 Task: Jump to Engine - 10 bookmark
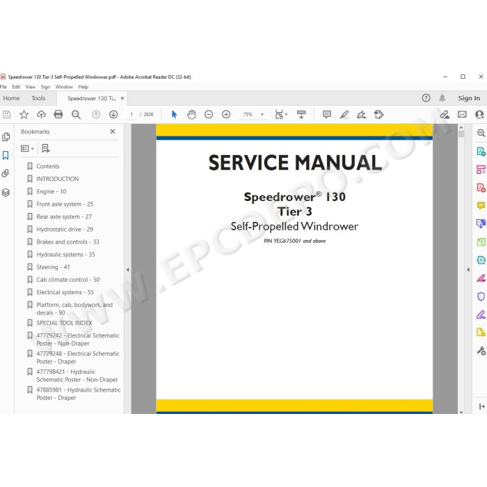tap(51, 191)
